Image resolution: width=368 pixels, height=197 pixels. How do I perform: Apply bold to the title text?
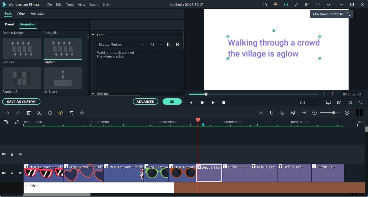pyautogui.click(x=177, y=44)
